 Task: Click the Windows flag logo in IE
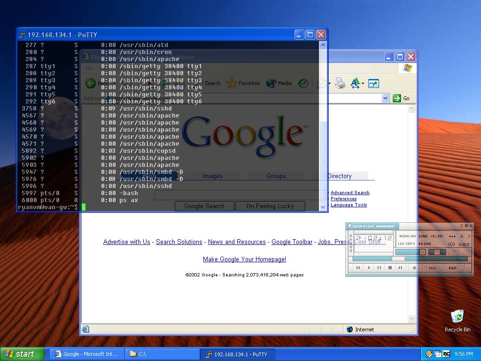[408, 68]
